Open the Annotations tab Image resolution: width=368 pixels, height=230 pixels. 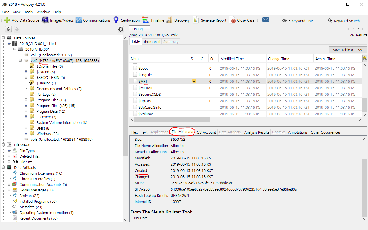(298, 132)
